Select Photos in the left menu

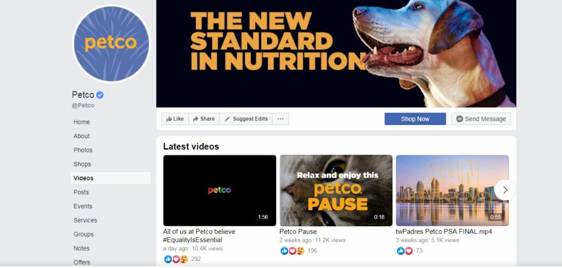tap(83, 150)
